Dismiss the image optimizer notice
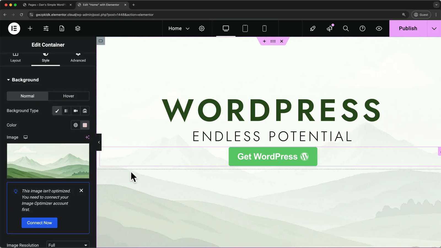This screenshot has height=248, width=441. [81, 190]
